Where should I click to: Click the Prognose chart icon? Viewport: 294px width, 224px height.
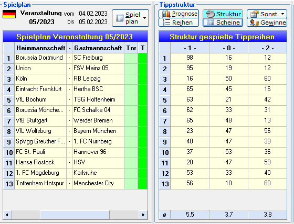point(166,14)
